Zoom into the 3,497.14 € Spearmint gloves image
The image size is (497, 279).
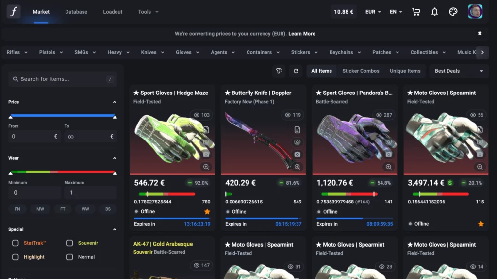coord(480,167)
